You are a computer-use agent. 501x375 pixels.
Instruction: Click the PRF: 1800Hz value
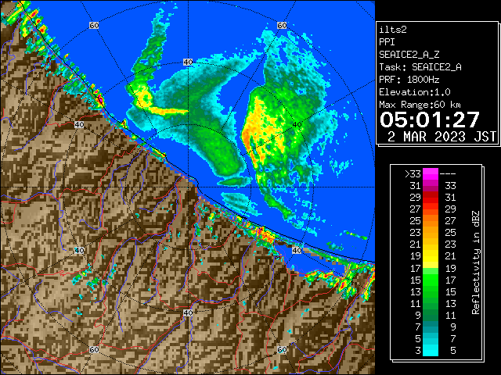409,80
